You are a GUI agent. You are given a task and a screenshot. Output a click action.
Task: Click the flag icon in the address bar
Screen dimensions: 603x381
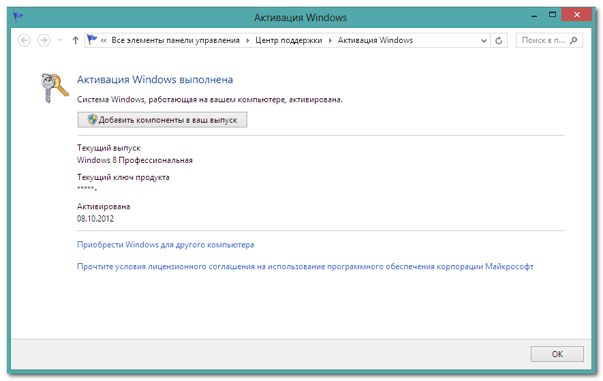pos(92,40)
